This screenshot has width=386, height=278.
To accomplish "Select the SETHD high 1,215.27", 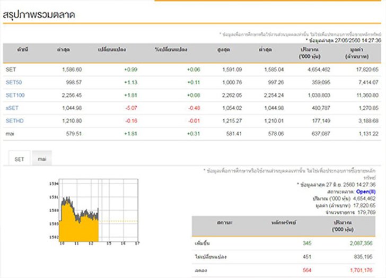I will coord(232,120).
